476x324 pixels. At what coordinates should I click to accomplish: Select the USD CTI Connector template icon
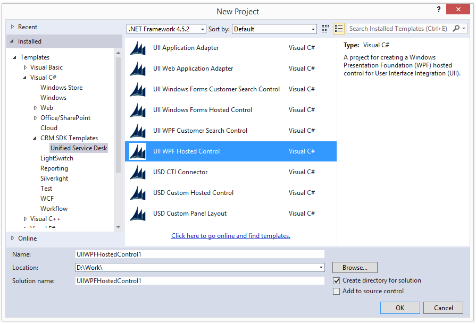tap(137, 172)
